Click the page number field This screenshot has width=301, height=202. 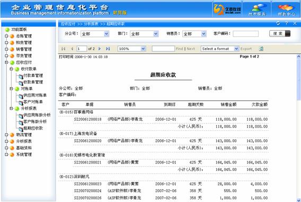[82, 49]
